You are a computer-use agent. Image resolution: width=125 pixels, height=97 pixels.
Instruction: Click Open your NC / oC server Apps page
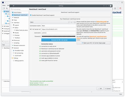[x=93, y=43]
